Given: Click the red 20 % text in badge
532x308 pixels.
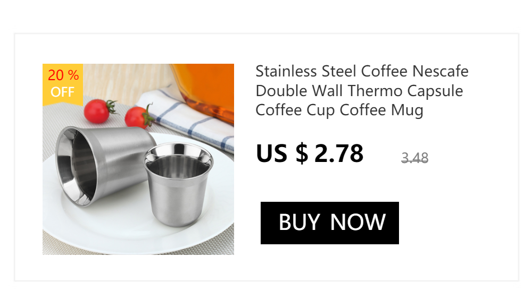Looking at the screenshot, I should coord(63,75).
